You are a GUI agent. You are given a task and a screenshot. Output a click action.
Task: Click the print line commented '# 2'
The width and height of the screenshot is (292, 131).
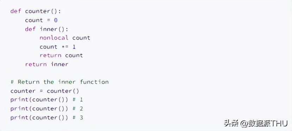tap(46, 109)
